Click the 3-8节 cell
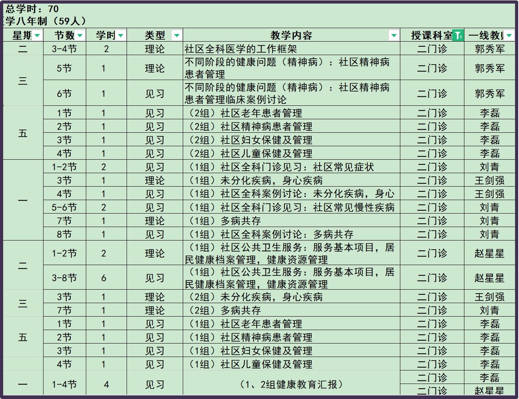This screenshot has height=399, width=519. (x=64, y=278)
